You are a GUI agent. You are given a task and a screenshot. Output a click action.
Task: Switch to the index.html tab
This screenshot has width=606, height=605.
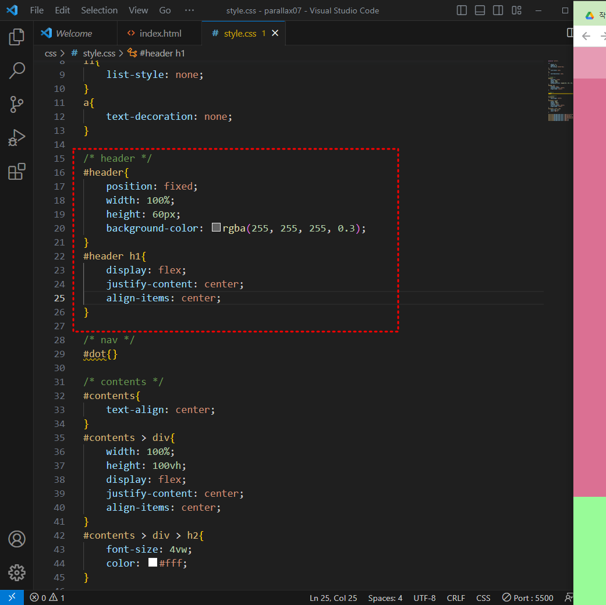(x=160, y=34)
